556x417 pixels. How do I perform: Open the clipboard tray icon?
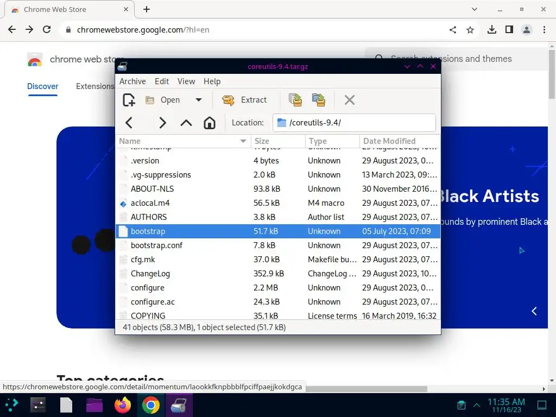(462, 405)
